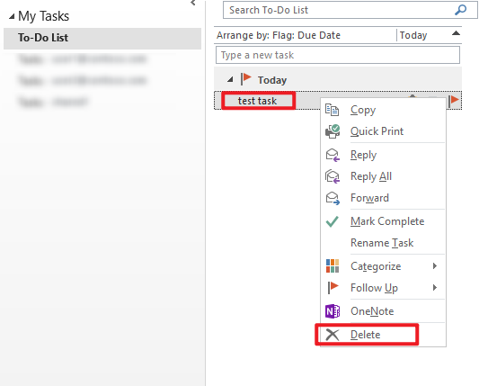
Task: Click the Quick Print printer icon
Action: [333, 131]
